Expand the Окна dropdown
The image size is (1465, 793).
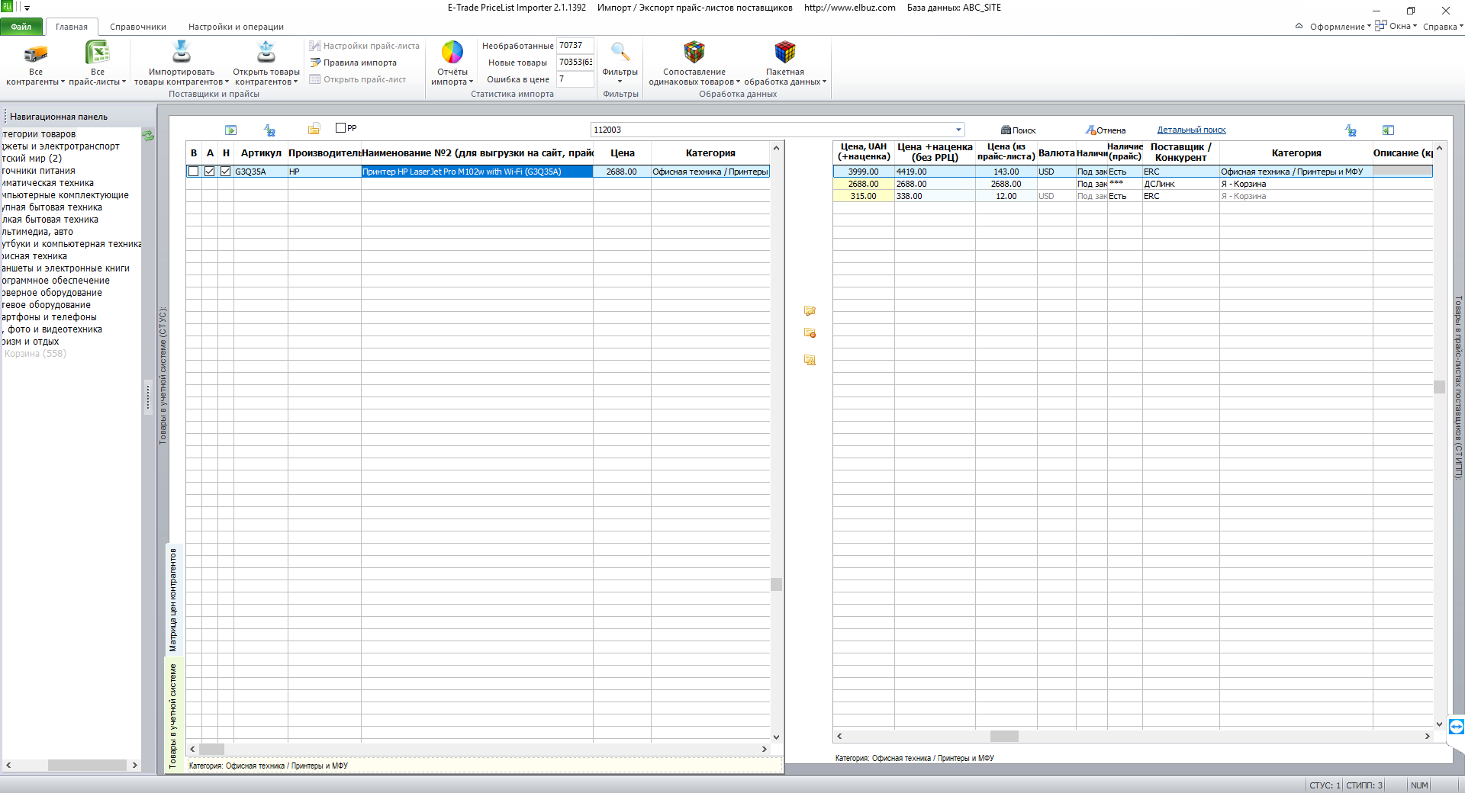pyautogui.click(x=1396, y=26)
